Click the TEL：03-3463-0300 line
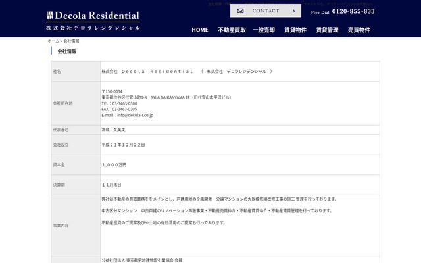The height and width of the screenshot is (263, 421). [119, 103]
